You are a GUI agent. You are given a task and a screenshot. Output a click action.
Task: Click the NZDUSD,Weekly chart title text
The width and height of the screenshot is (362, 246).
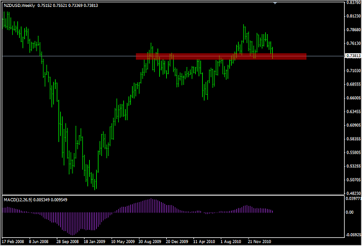(x=19, y=6)
